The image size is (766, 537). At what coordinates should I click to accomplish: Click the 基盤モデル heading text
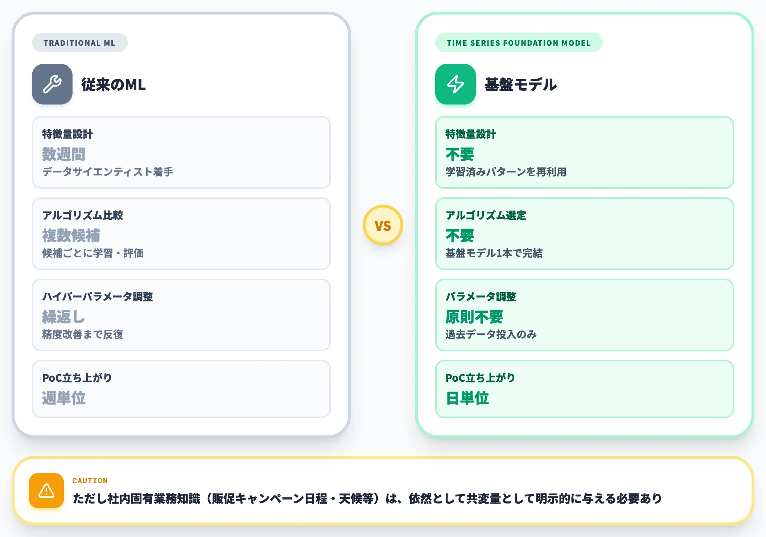pos(520,85)
